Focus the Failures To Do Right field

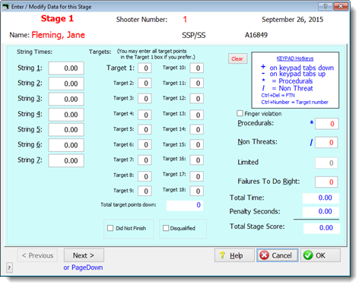click(326, 182)
